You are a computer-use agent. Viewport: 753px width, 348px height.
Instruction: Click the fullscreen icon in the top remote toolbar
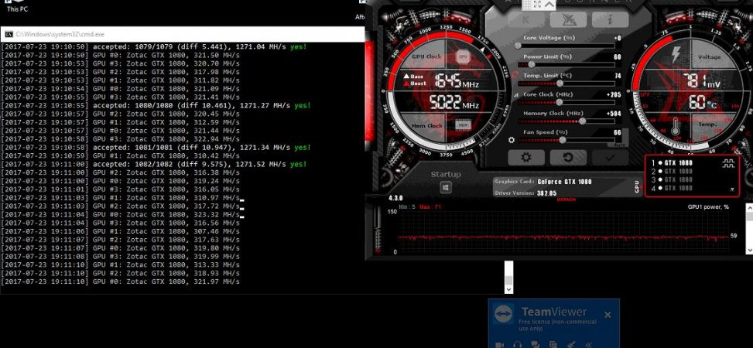tap(537, 5)
